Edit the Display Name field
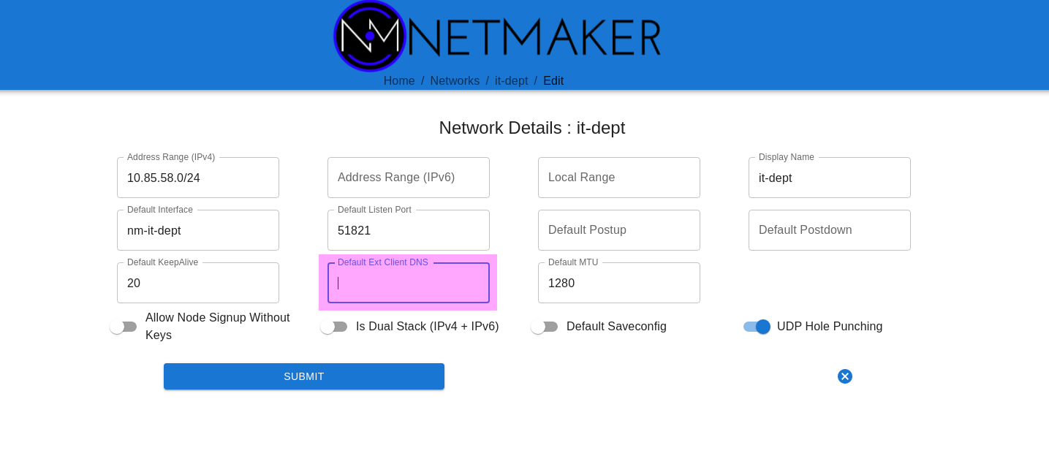The image size is (1049, 475). [x=830, y=178]
